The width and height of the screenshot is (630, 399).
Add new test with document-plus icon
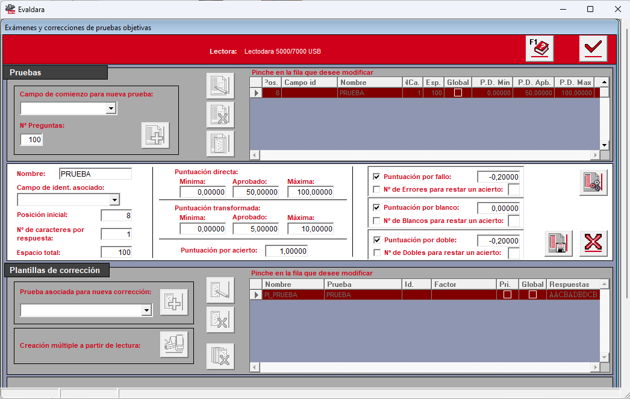pyautogui.click(x=155, y=136)
